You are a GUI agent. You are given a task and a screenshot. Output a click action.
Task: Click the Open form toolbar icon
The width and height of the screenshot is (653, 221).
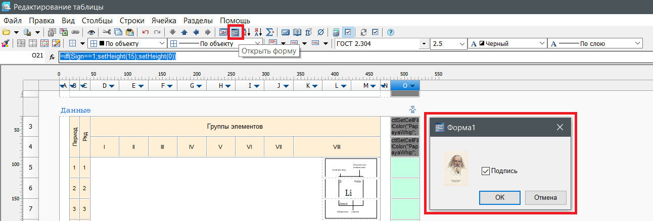tap(236, 32)
